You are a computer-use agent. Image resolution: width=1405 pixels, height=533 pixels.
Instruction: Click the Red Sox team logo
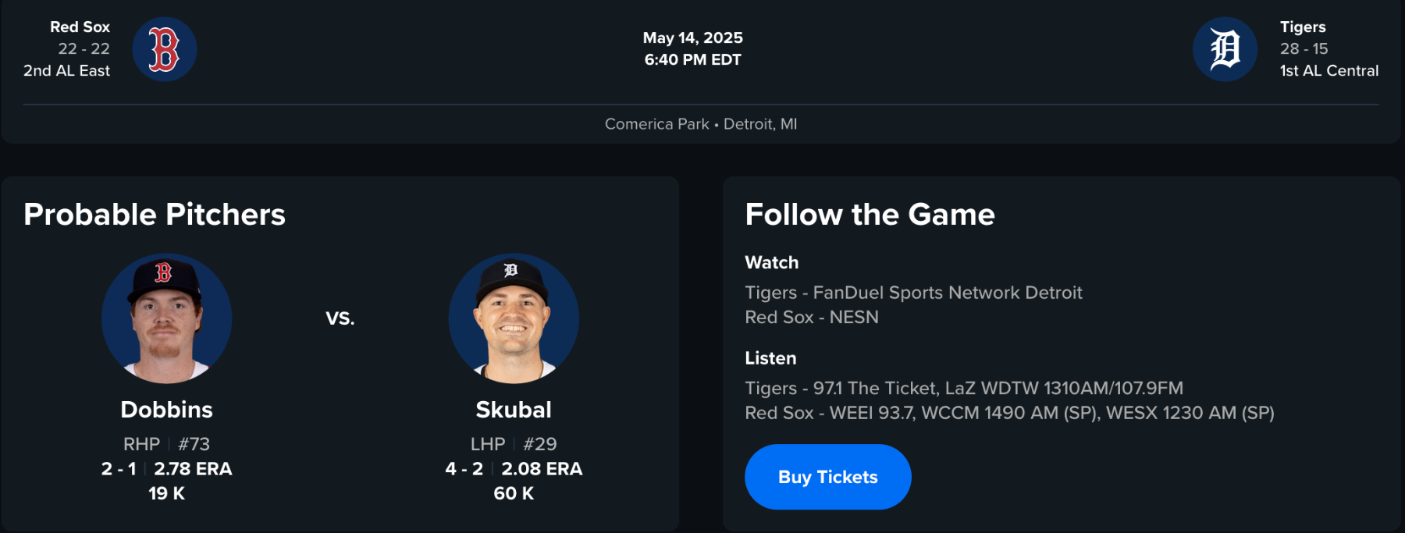pyautogui.click(x=164, y=49)
